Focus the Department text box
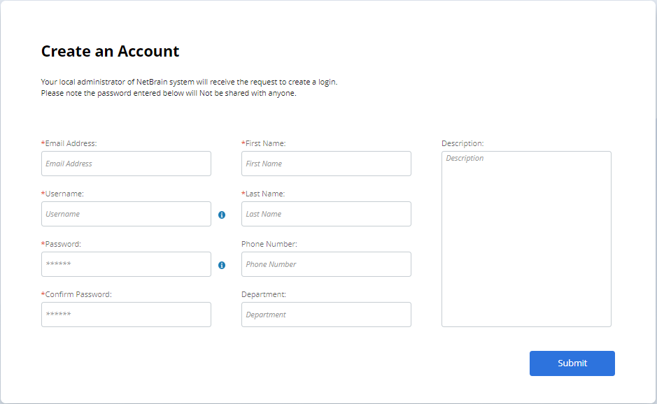Image resolution: width=657 pixels, height=404 pixels. (326, 314)
